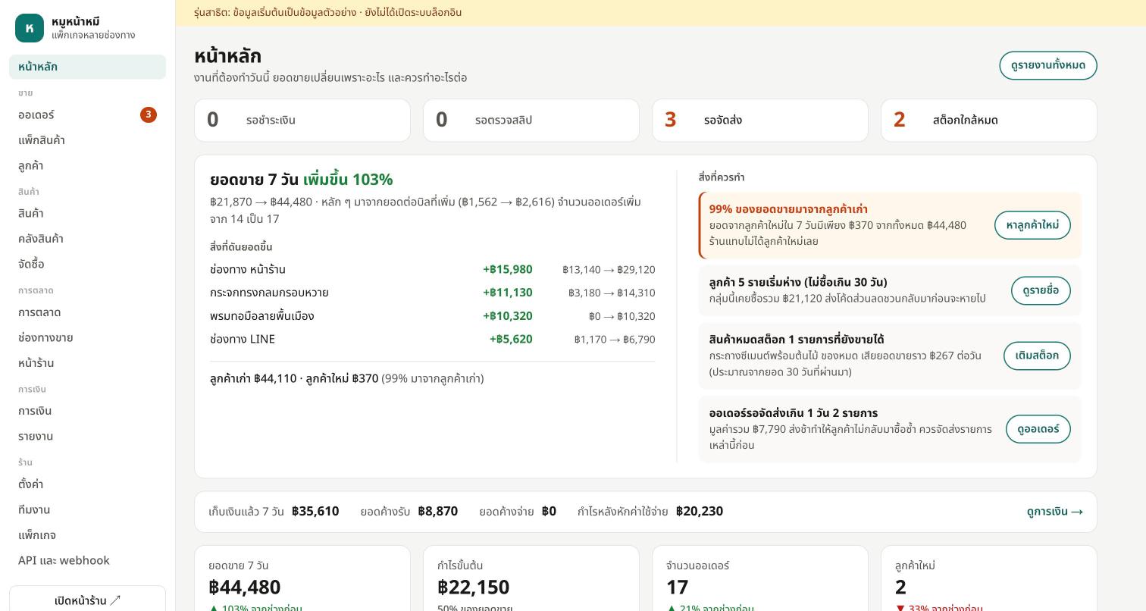Click the ฿35,610 collected amount

315,511
